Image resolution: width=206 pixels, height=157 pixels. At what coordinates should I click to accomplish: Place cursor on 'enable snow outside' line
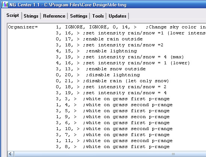[x=101, y=69]
